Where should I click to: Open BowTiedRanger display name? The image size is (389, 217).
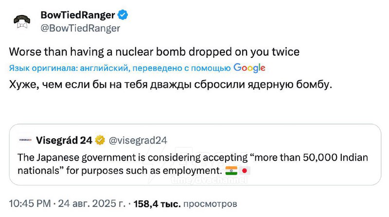pyautogui.click(x=78, y=15)
